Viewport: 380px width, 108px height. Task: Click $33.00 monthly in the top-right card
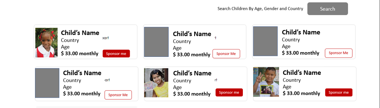point(300,53)
